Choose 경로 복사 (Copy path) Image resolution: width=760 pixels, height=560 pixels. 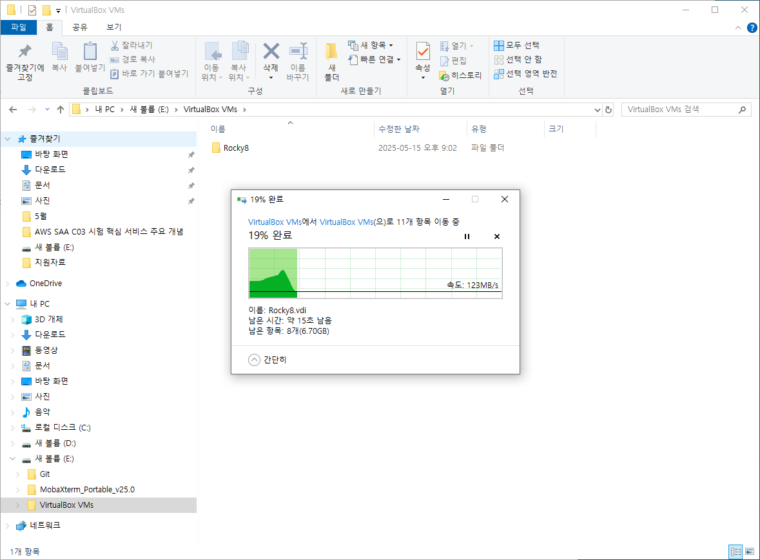coord(132,59)
